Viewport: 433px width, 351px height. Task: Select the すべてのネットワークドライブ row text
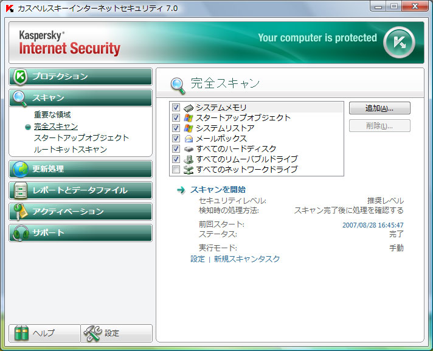click(x=247, y=169)
